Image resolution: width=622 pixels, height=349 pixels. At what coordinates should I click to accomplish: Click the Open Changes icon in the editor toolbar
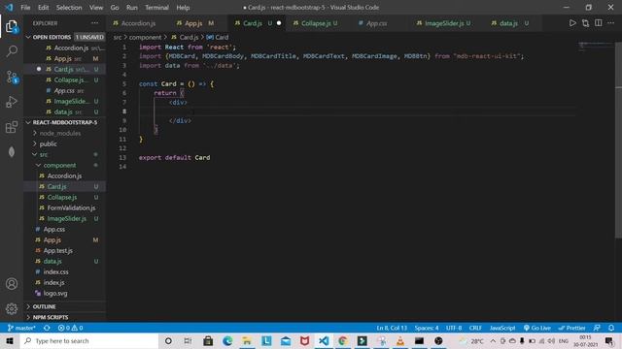pos(585,23)
